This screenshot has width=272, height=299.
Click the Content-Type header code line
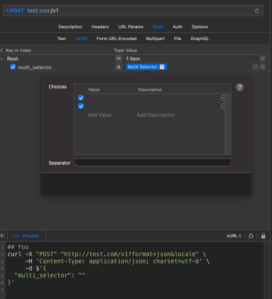[x=117, y=261]
